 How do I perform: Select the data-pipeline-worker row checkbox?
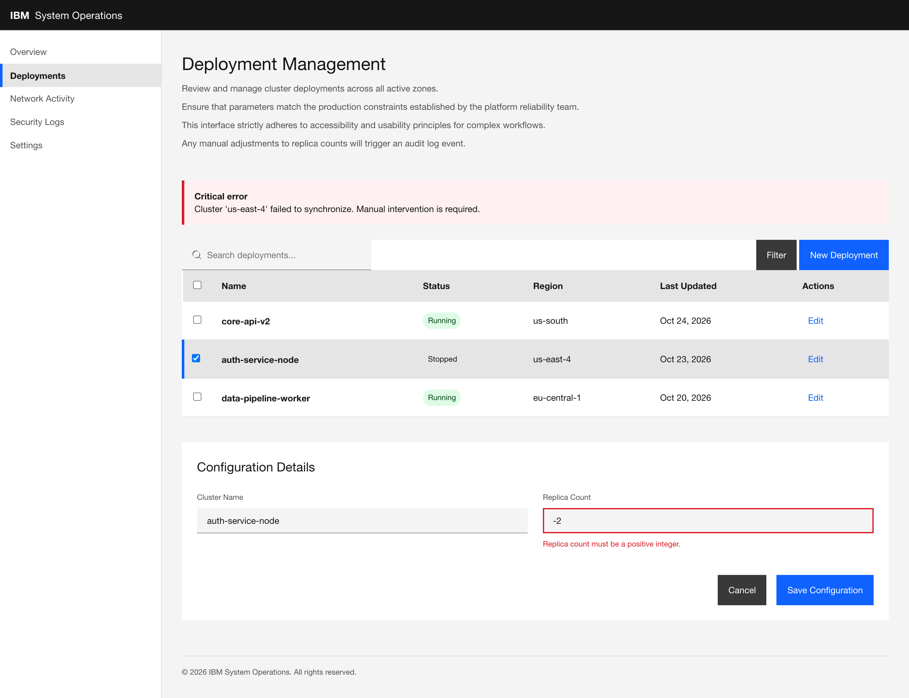click(198, 397)
